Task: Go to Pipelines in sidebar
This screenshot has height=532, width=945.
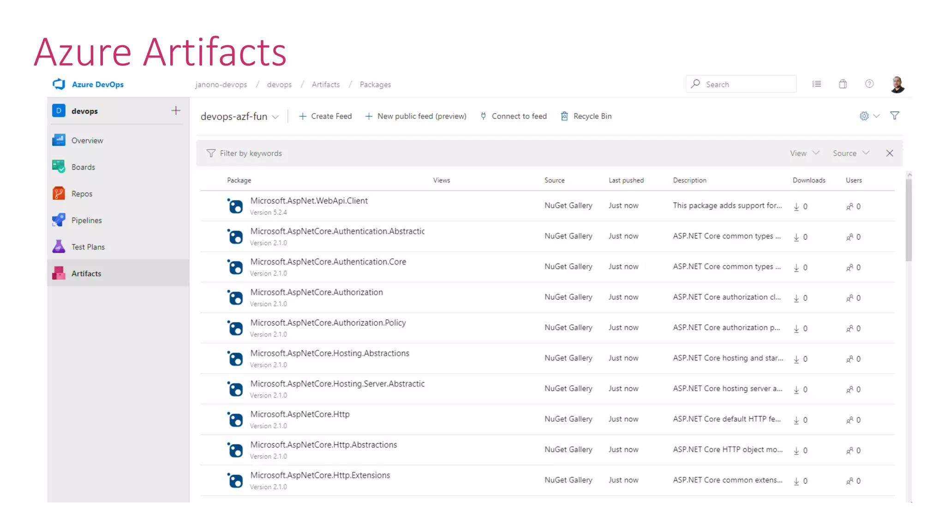Action: (86, 220)
